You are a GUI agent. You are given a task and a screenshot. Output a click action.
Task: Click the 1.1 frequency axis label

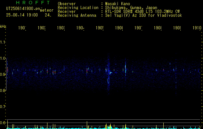tap(3, 42)
